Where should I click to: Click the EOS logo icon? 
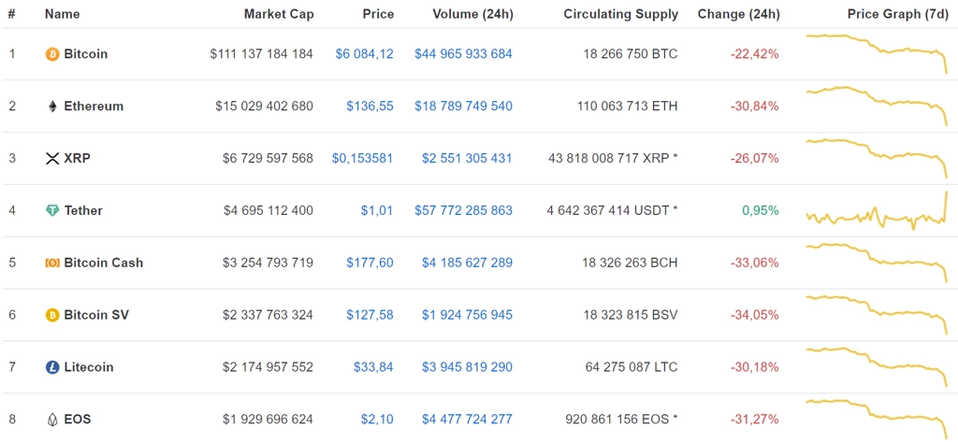pyautogui.click(x=52, y=420)
